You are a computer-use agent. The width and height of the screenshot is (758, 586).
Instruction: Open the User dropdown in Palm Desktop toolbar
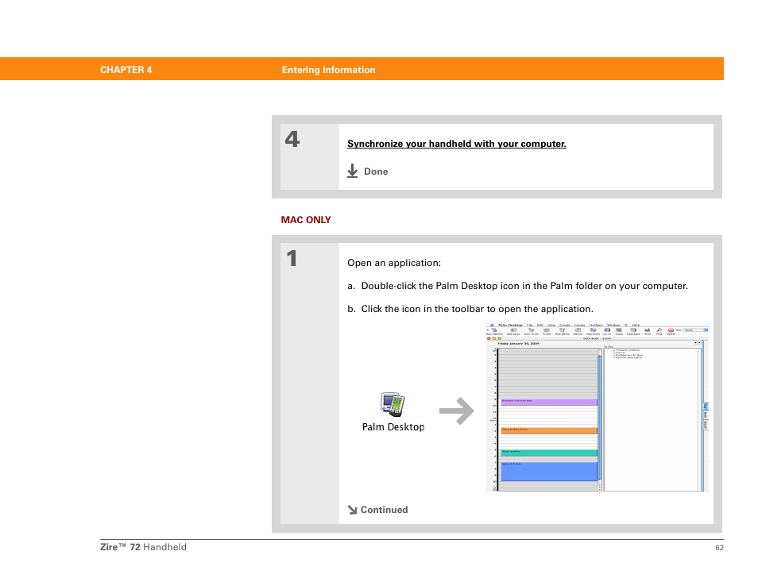click(x=696, y=330)
